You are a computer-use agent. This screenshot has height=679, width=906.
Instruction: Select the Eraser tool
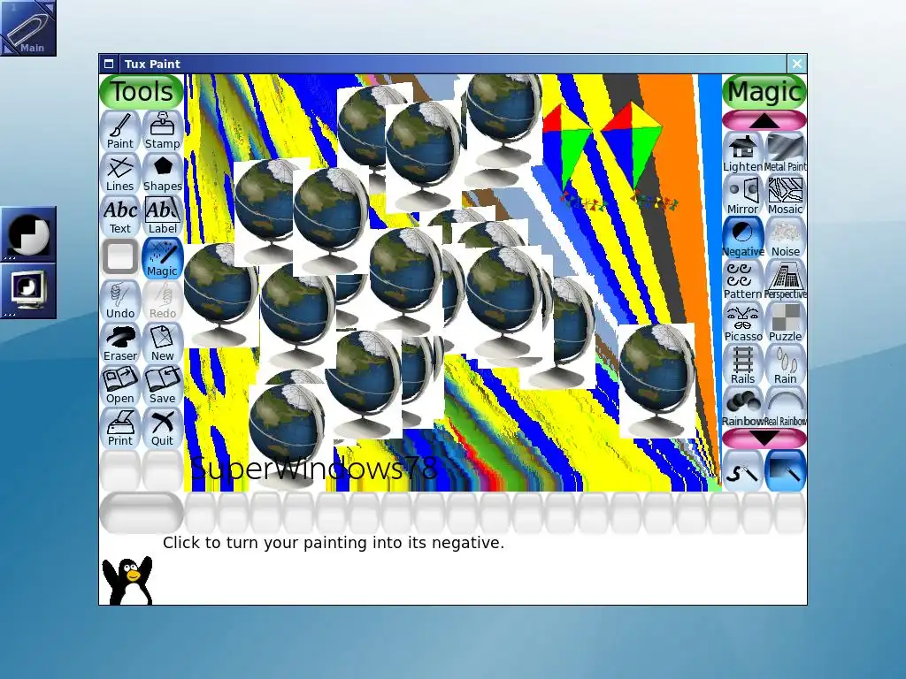pos(120,343)
